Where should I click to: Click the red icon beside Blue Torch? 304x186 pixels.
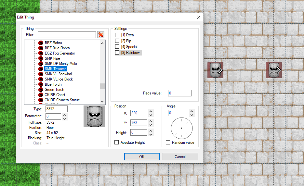click(x=41, y=84)
